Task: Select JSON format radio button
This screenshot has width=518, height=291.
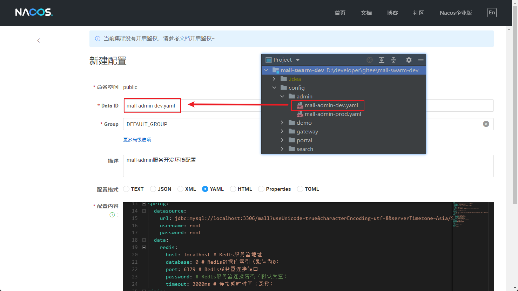Action: tap(153, 189)
